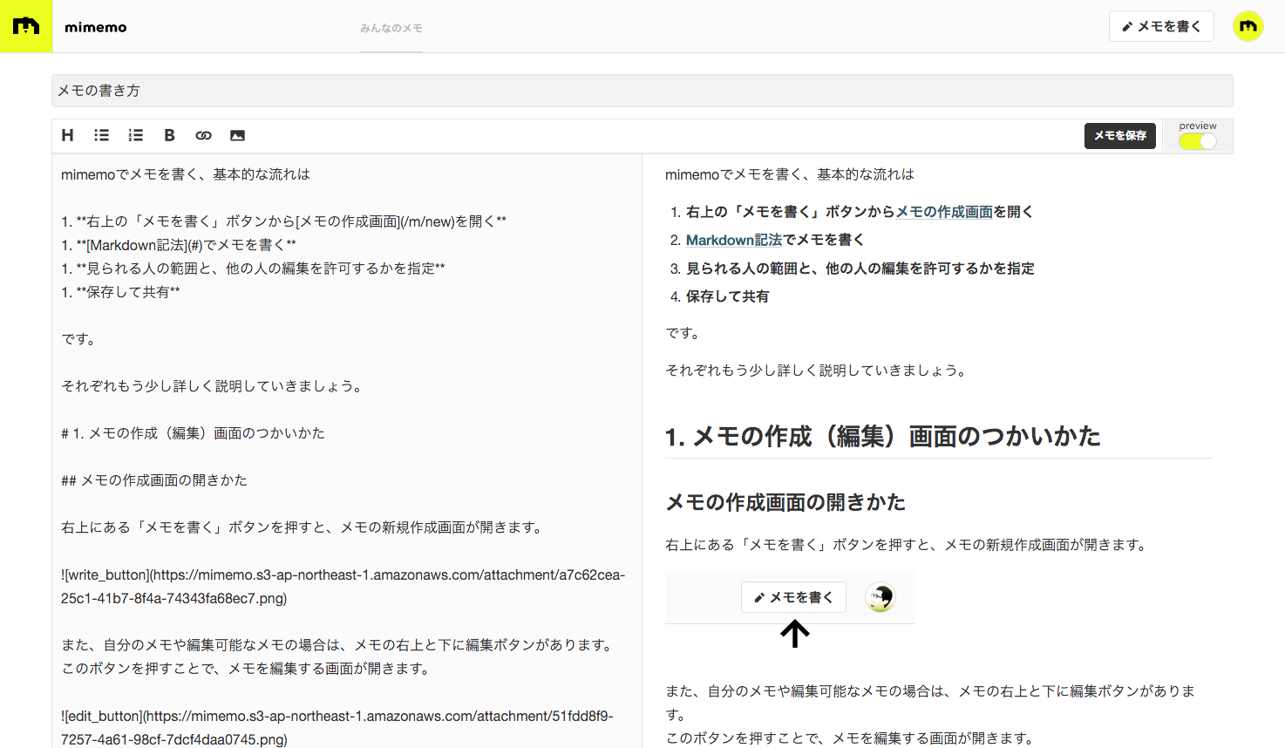Image resolution: width=1285 pixels, height=748 pixels.
Task: Click the editor line '# 1. メモの作成（編集）画面のつかいかた'
Action: click(x=193, y=433)
